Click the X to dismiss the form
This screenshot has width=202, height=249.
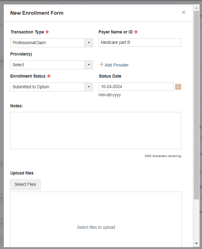[x=184, y=12]
